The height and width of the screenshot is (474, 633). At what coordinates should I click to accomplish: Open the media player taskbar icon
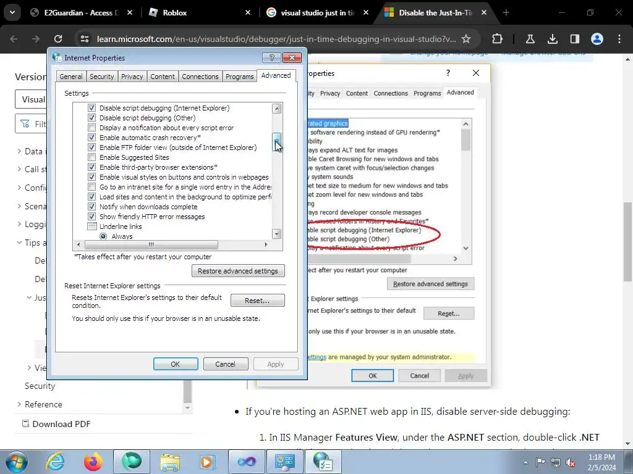coord(208,462)
